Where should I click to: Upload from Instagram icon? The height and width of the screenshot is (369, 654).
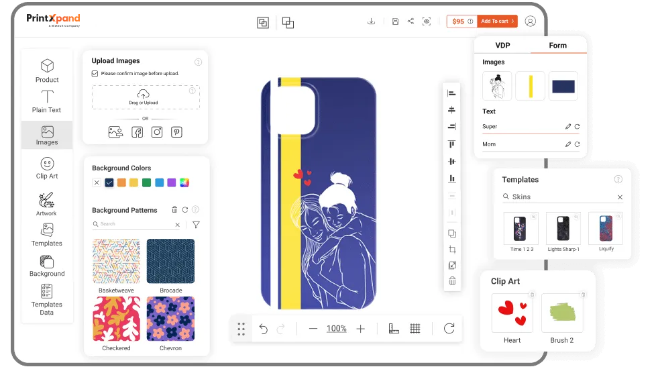pyautogui.click(x=157, y=132)
